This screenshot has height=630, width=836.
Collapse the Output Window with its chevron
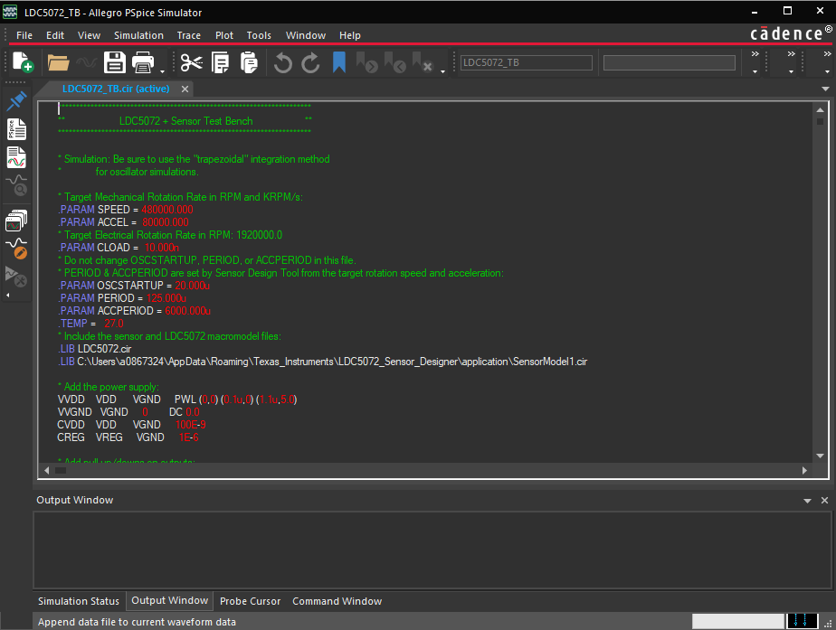[x=808, y=500]
